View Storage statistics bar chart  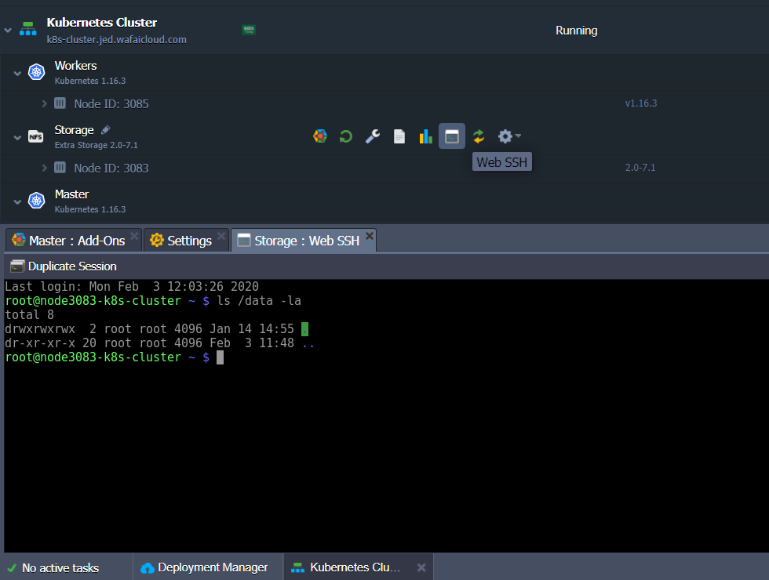tap(425, 136)
